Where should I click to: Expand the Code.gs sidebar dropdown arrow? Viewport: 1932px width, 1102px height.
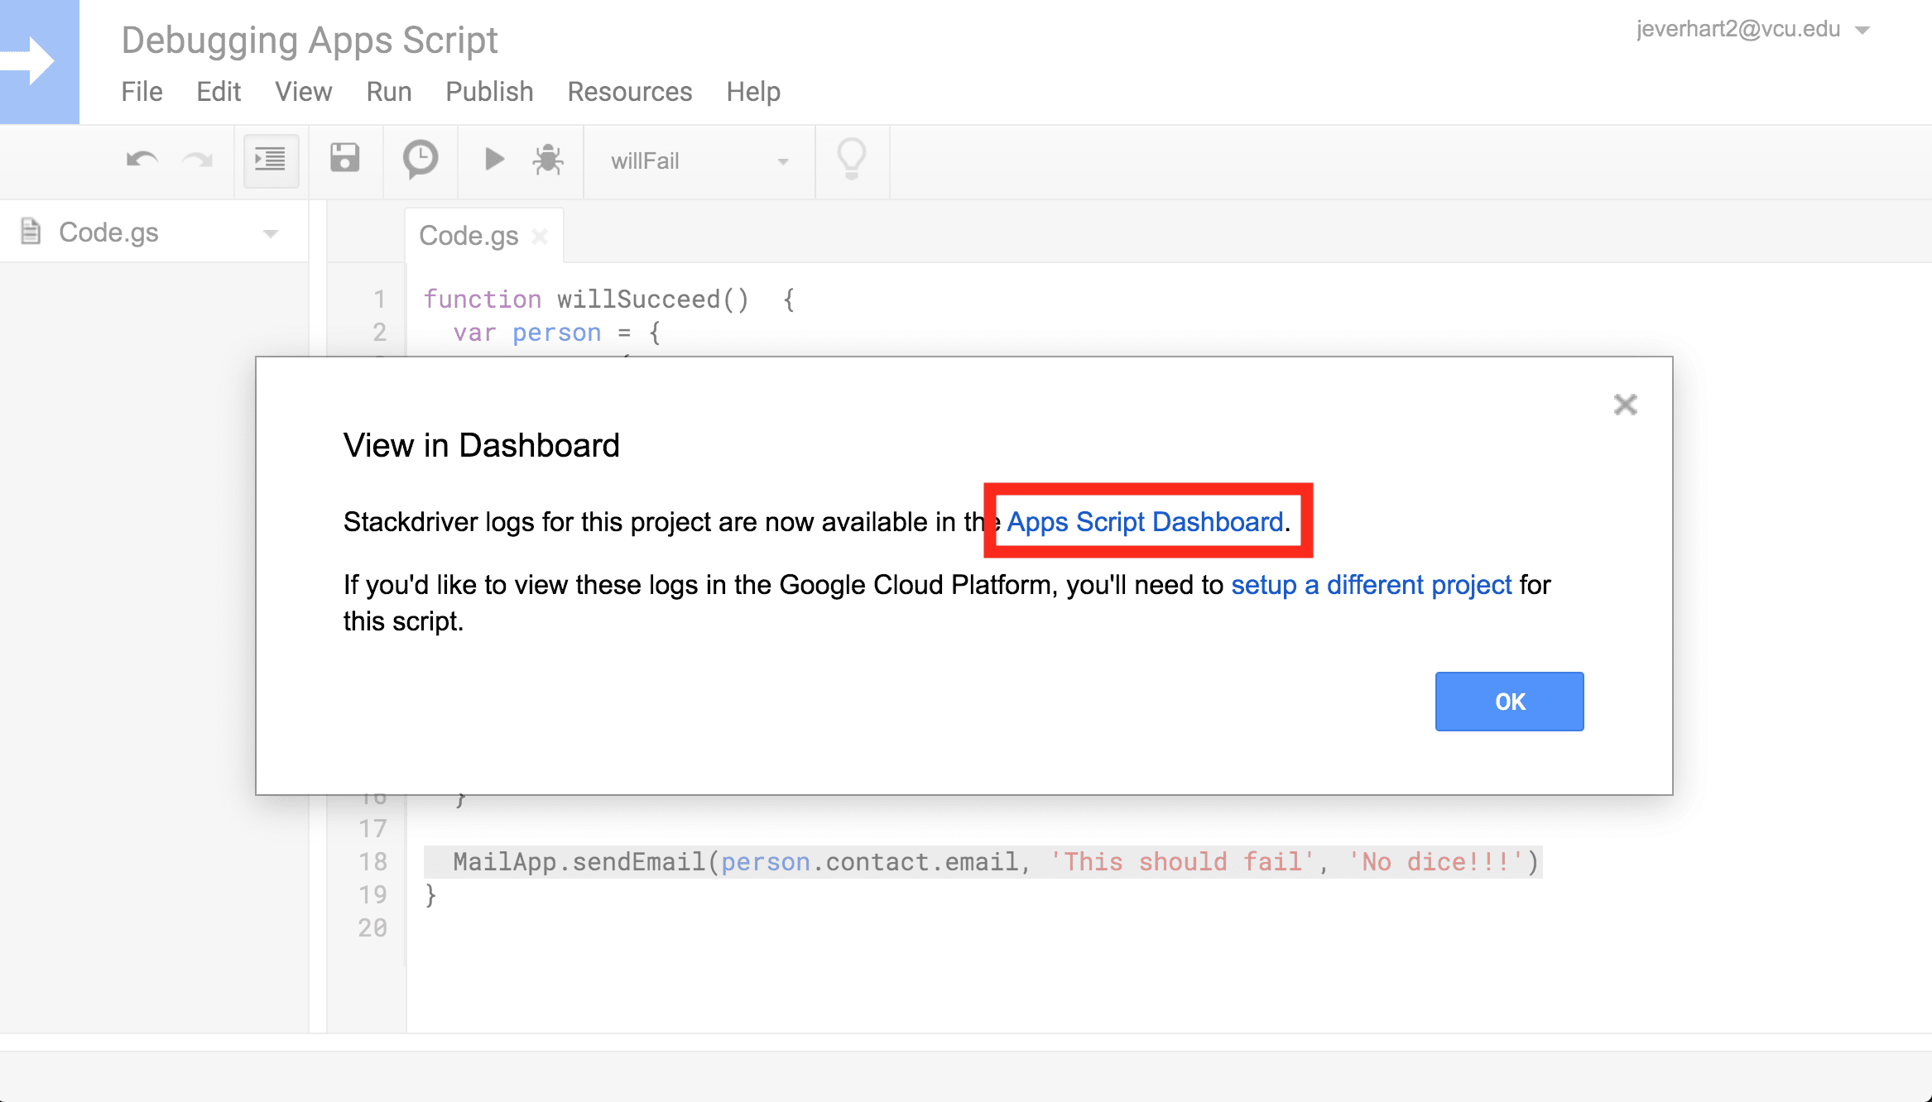pyautogui.click(x=270, y=232)
